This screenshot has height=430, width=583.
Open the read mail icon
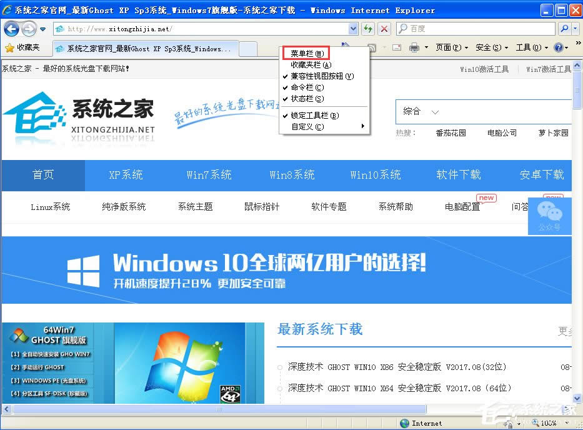point(396,47)
